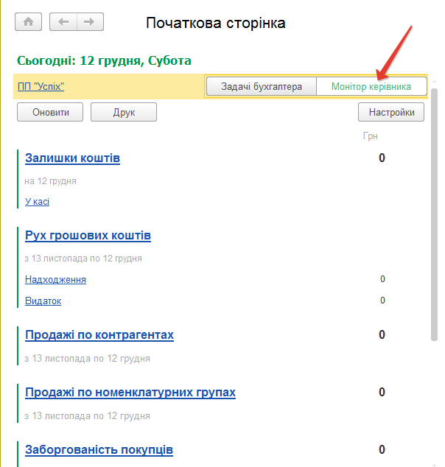The width and height of the screenshot is (445, 467).
Task: Open Заборгованість покупців report
Action: (x=99, y=450)
